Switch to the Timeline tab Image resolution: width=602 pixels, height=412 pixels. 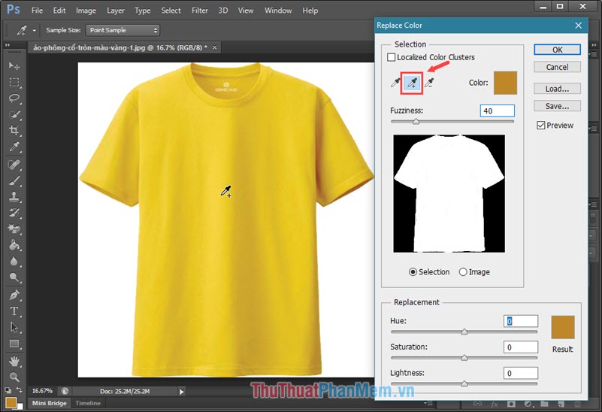click(x=88, y=403)
